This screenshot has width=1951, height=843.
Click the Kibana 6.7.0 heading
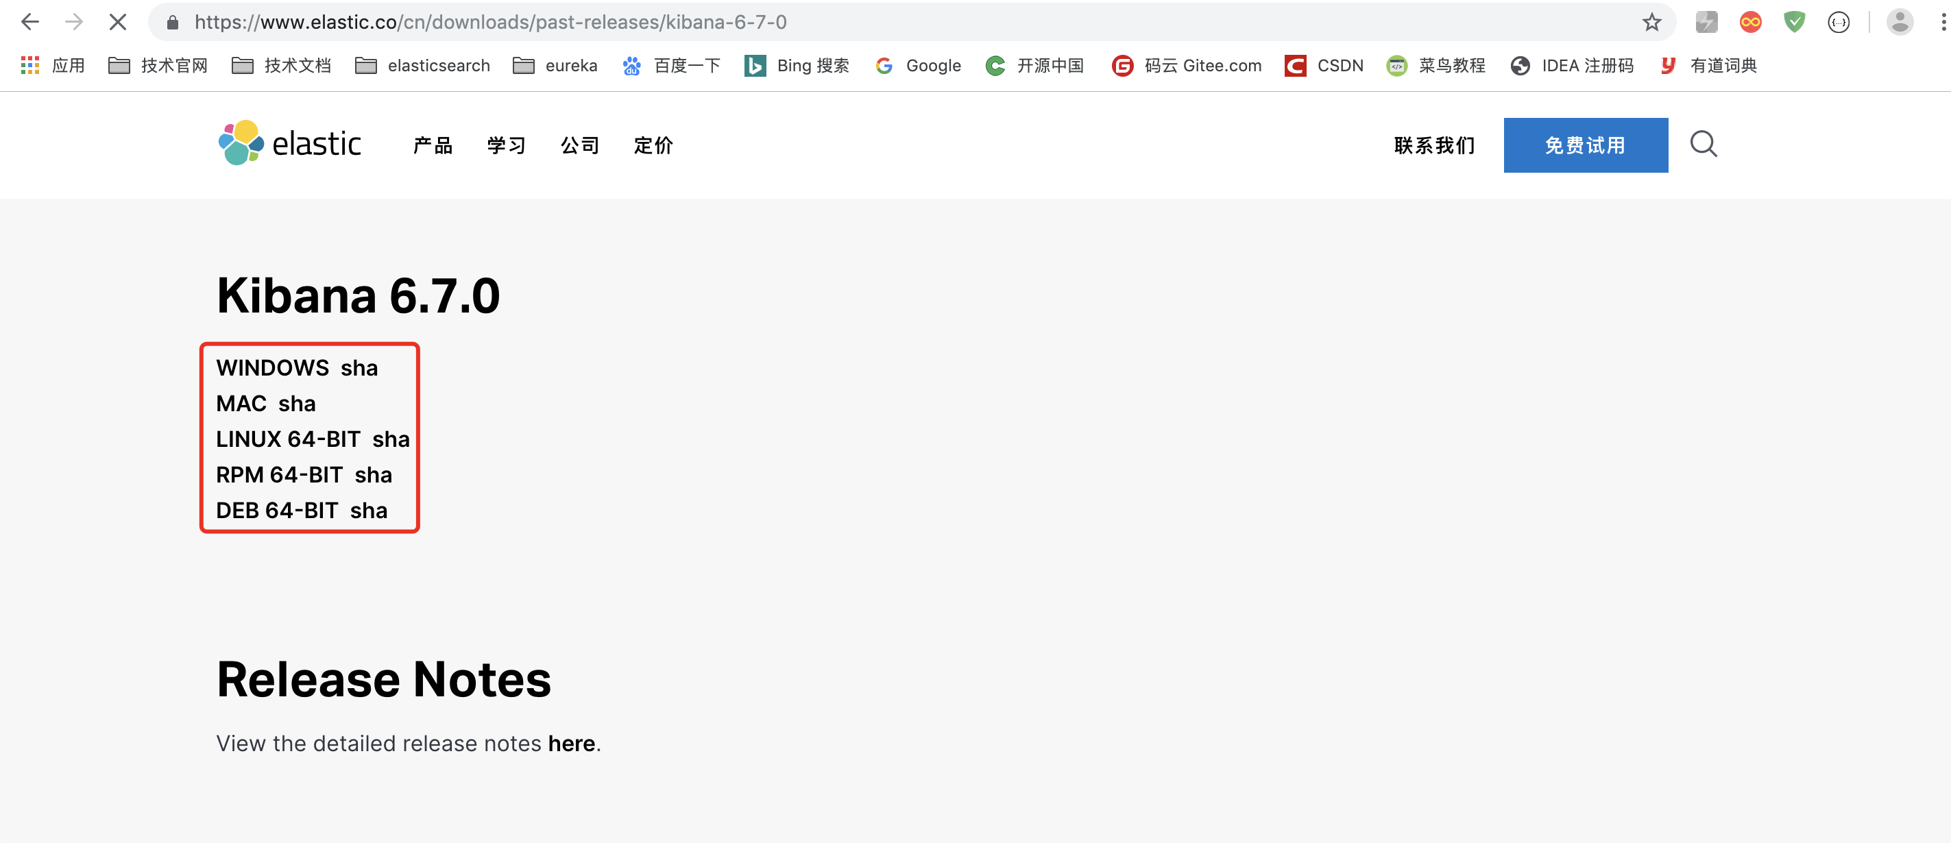point(359,295)
